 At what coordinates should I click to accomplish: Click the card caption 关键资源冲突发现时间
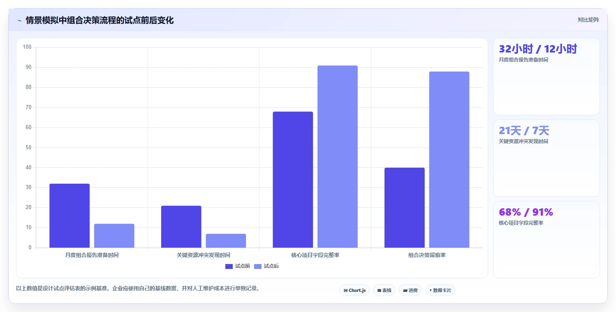pyautogui.click(x=523, y=141)
